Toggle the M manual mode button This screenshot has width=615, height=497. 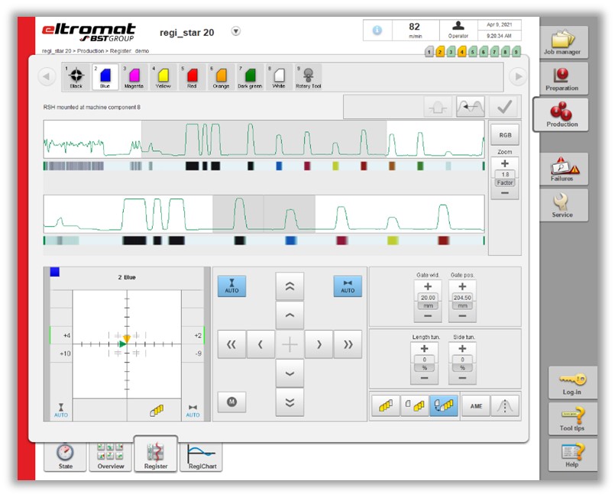tap(231, 402)
